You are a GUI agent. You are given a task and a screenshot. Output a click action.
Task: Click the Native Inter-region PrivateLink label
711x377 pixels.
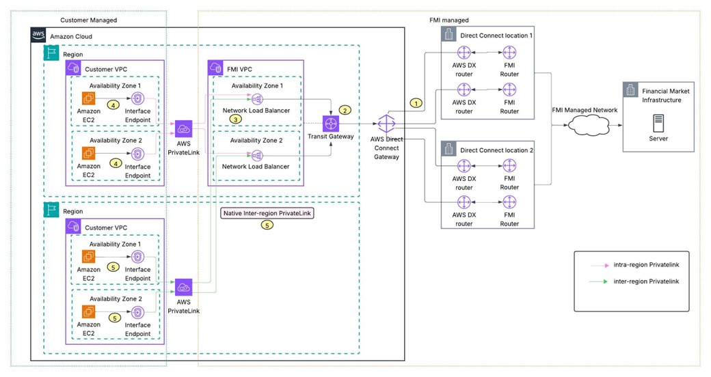pos(267,214)
